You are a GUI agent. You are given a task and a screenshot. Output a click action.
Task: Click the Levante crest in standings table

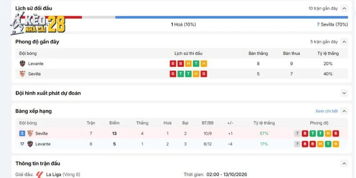click(x=30, y=144)
